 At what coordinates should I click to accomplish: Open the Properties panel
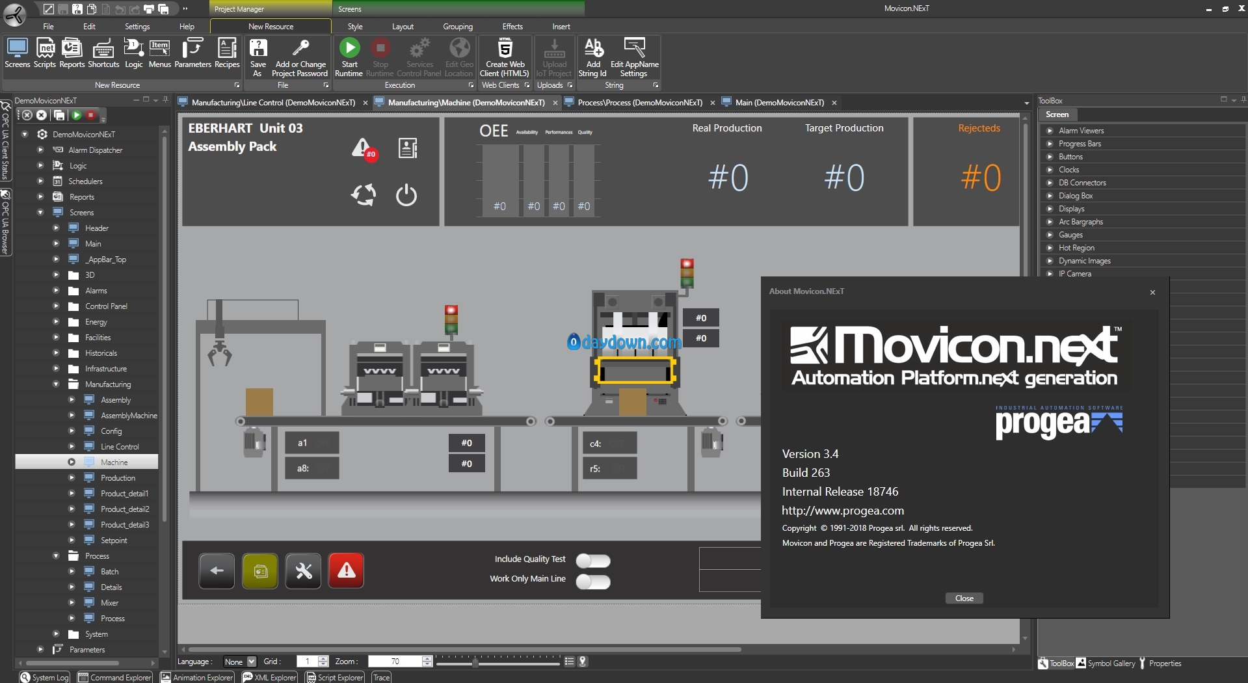tap(1160, 663)
